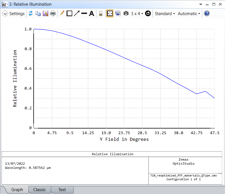Click the Save As image icon
Viewport: 225px width, 194px height.
coord(46,14)
